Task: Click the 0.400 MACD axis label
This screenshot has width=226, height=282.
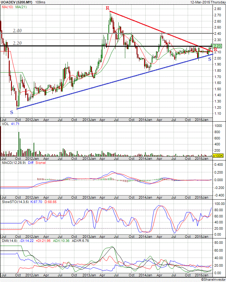Action: (218, 164)
